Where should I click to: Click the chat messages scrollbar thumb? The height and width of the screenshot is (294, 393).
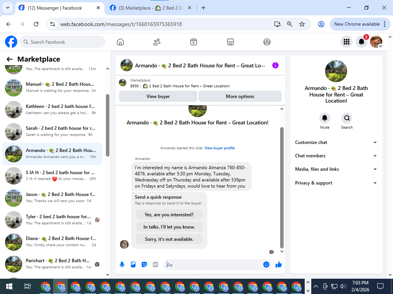[282, 188]
